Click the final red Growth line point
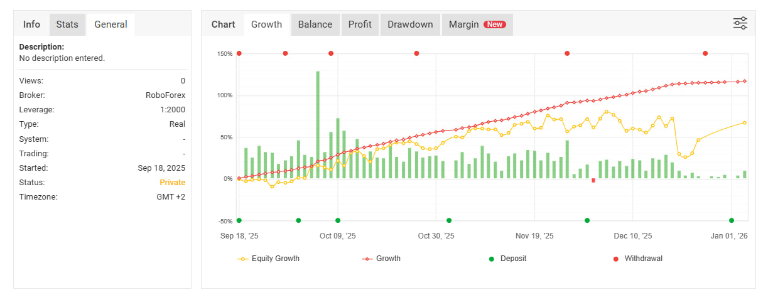Viewport: 773px width, 300px height. tap(745, 81)
